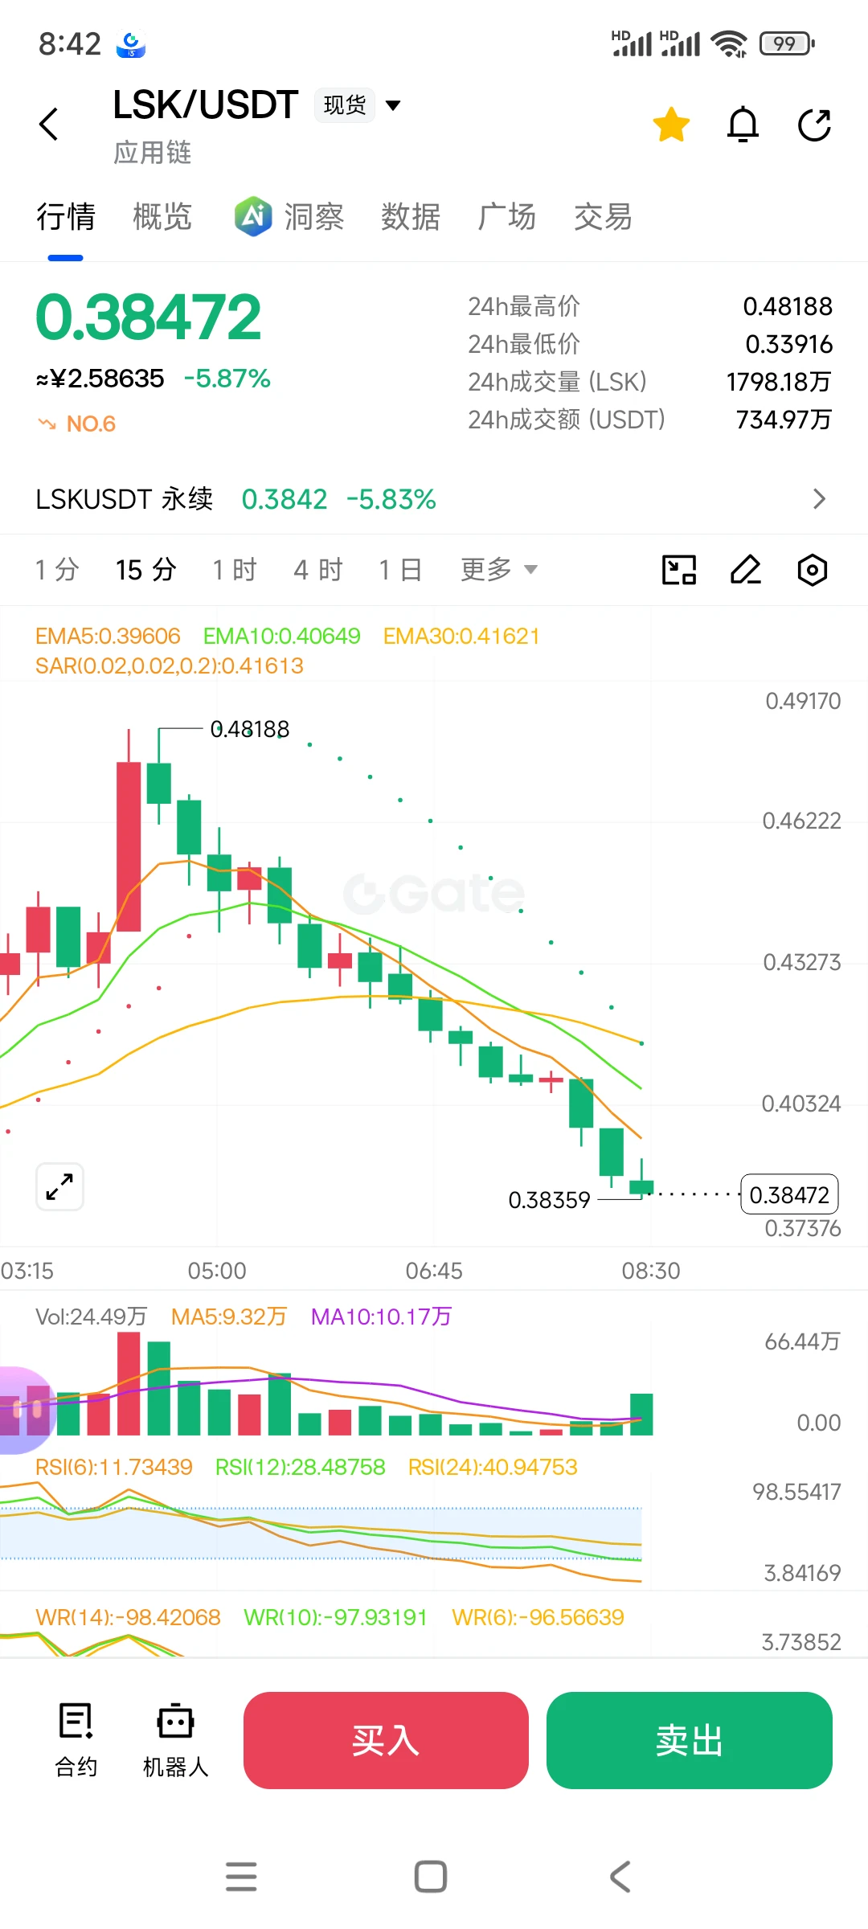The height and width of the screenshot is (1929, 868).
Task: Open the 现货 trading type dropdown
Action: (x=358, y=105)
